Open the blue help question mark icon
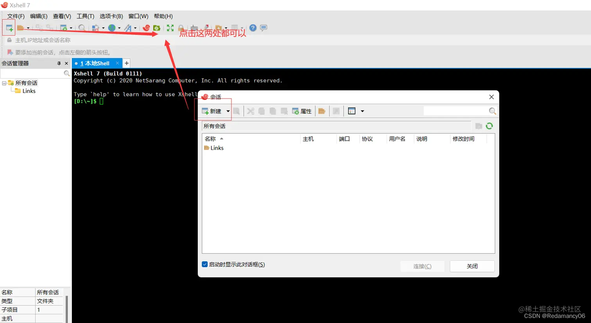This screenshot has height=323, width=591. tap(253, 28)
